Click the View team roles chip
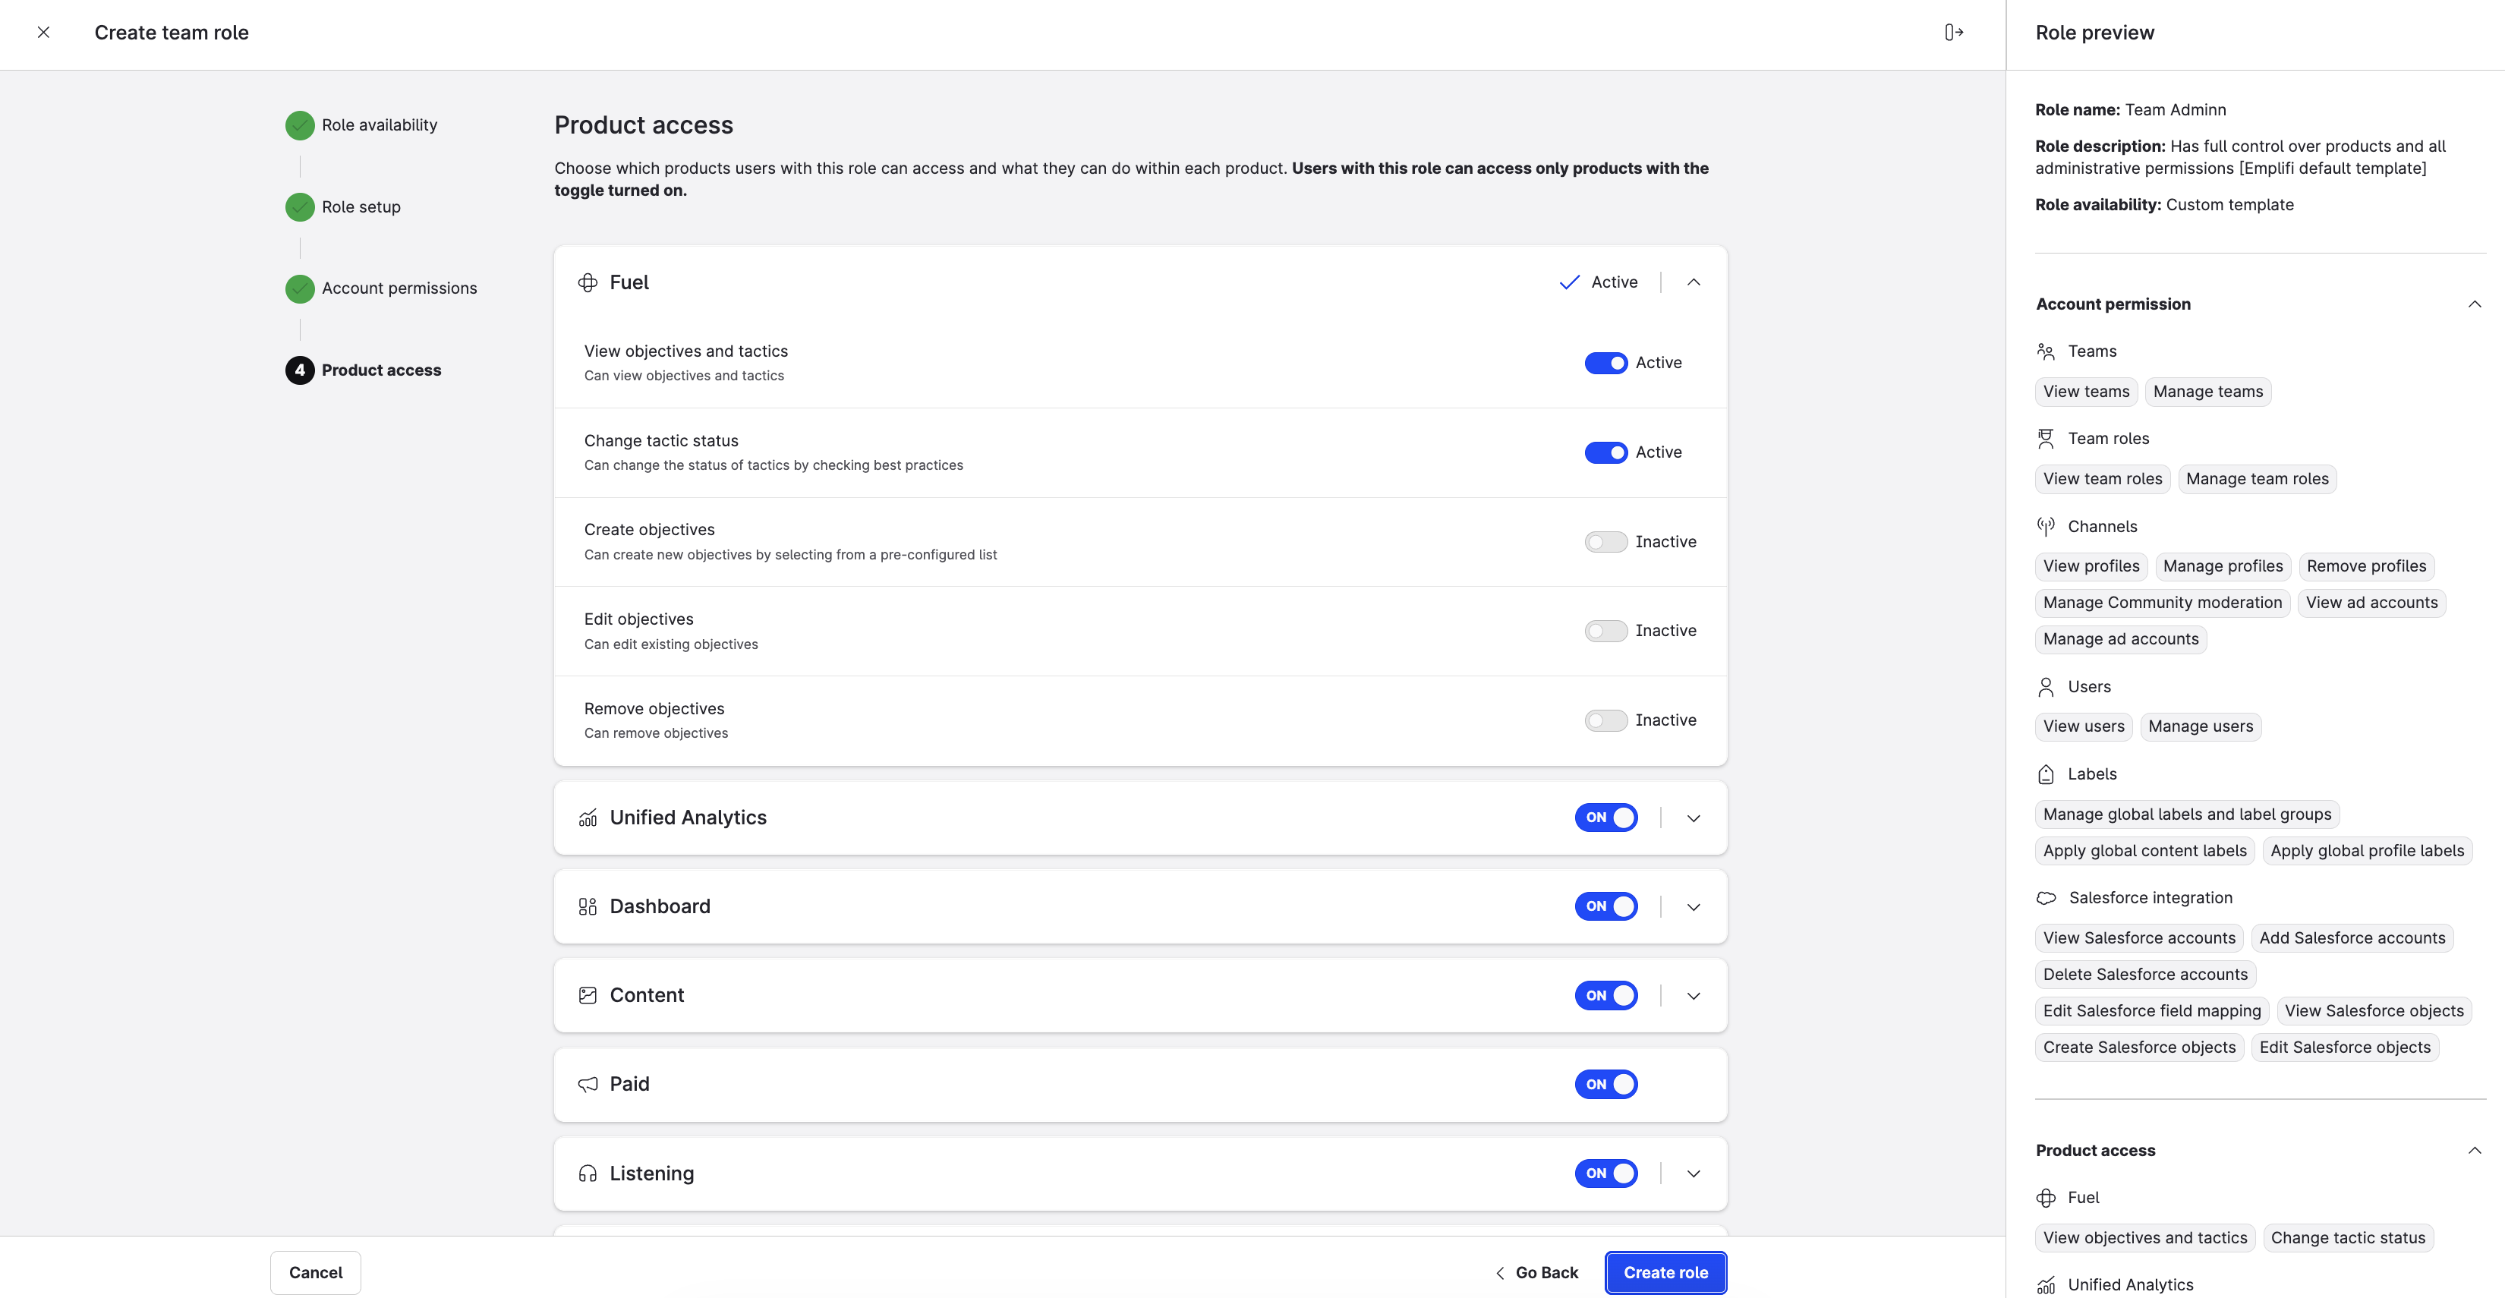This screenshot has width=2505, height=1298. [2103, 478]
